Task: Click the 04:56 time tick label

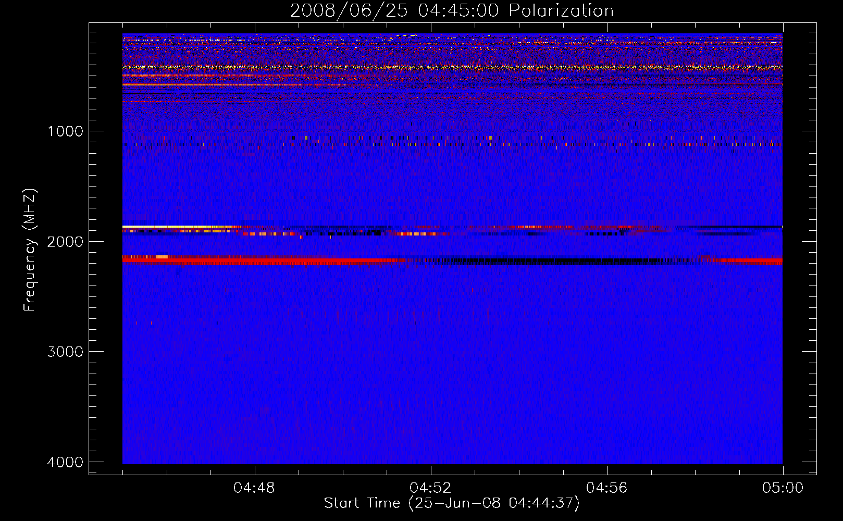Action: click(606, 488)
